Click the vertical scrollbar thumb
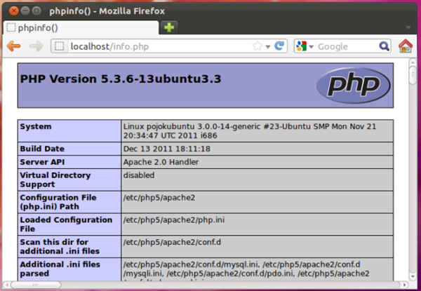Image resolution: width=421 pixels, height=291 pixels. tap(413, 76)
